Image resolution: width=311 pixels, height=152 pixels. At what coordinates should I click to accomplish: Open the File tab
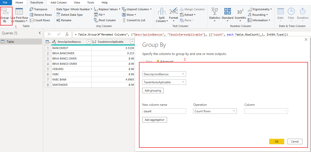pyautogui.click(x=5, y=2)
